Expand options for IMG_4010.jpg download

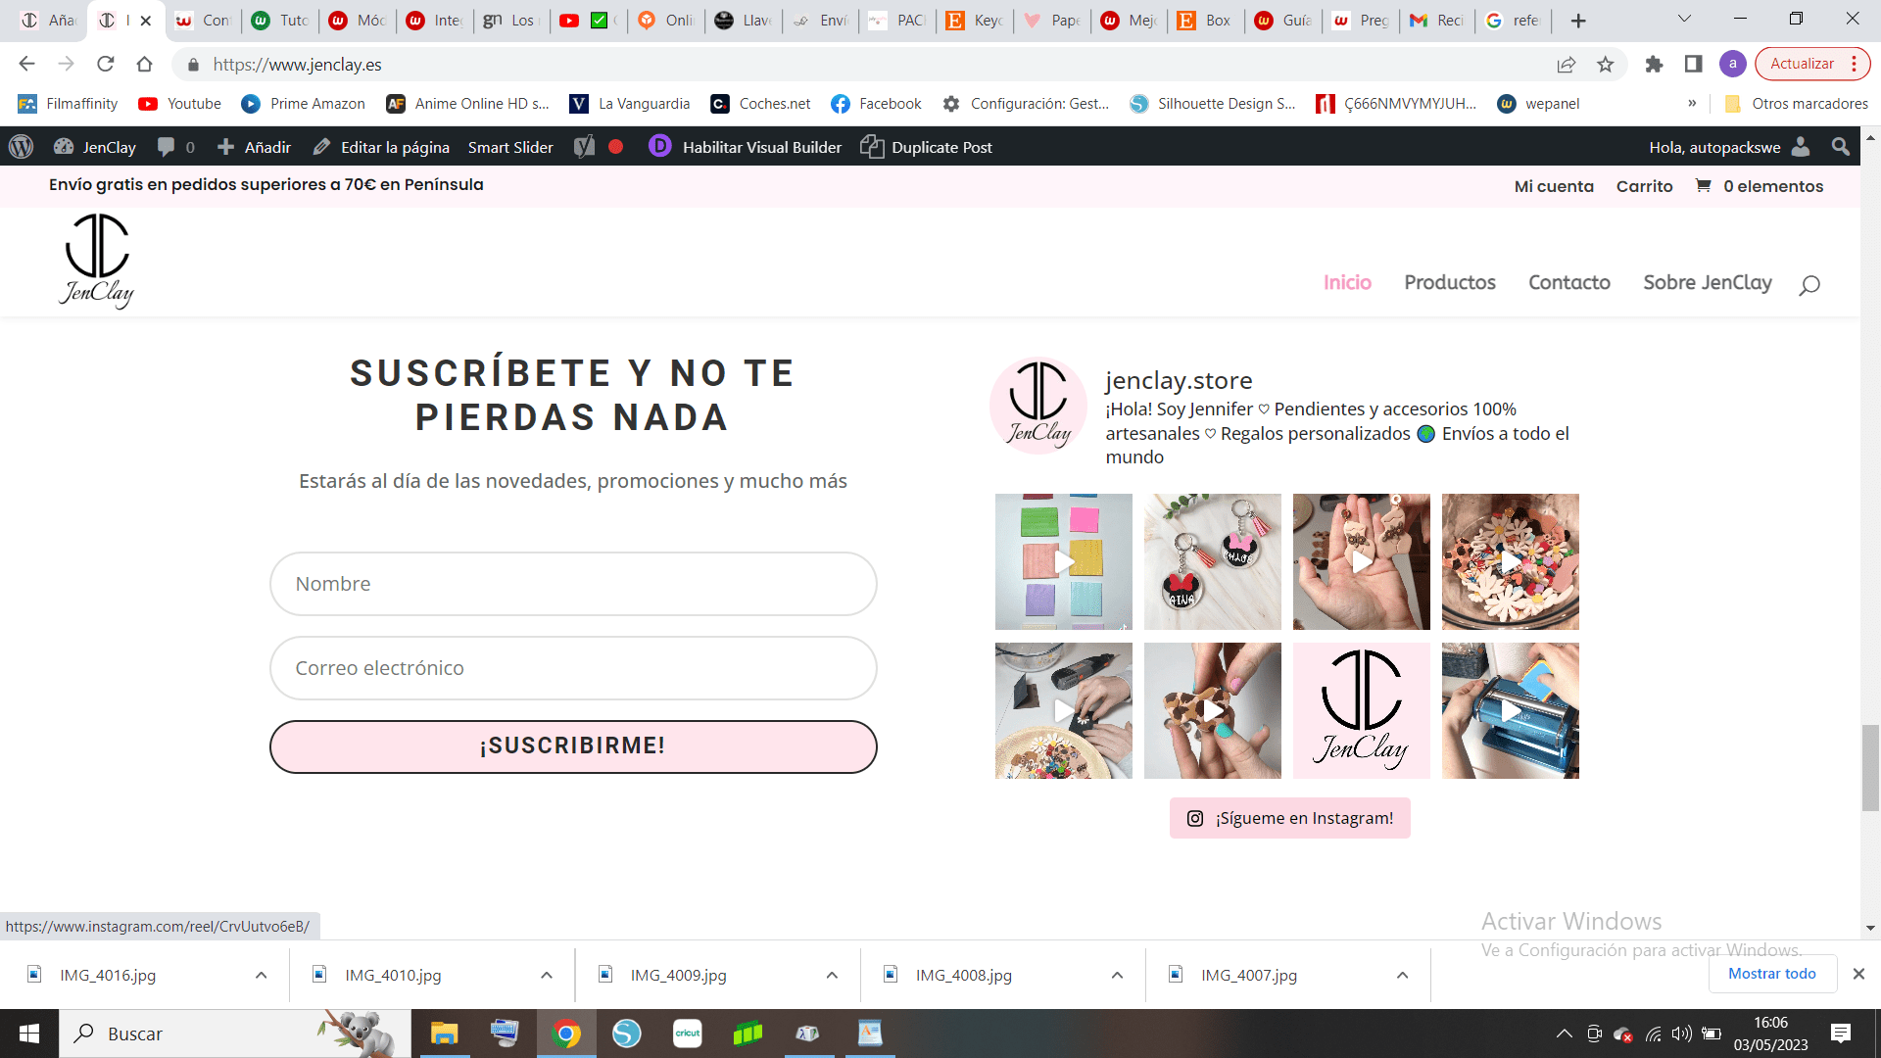[547, 975]
